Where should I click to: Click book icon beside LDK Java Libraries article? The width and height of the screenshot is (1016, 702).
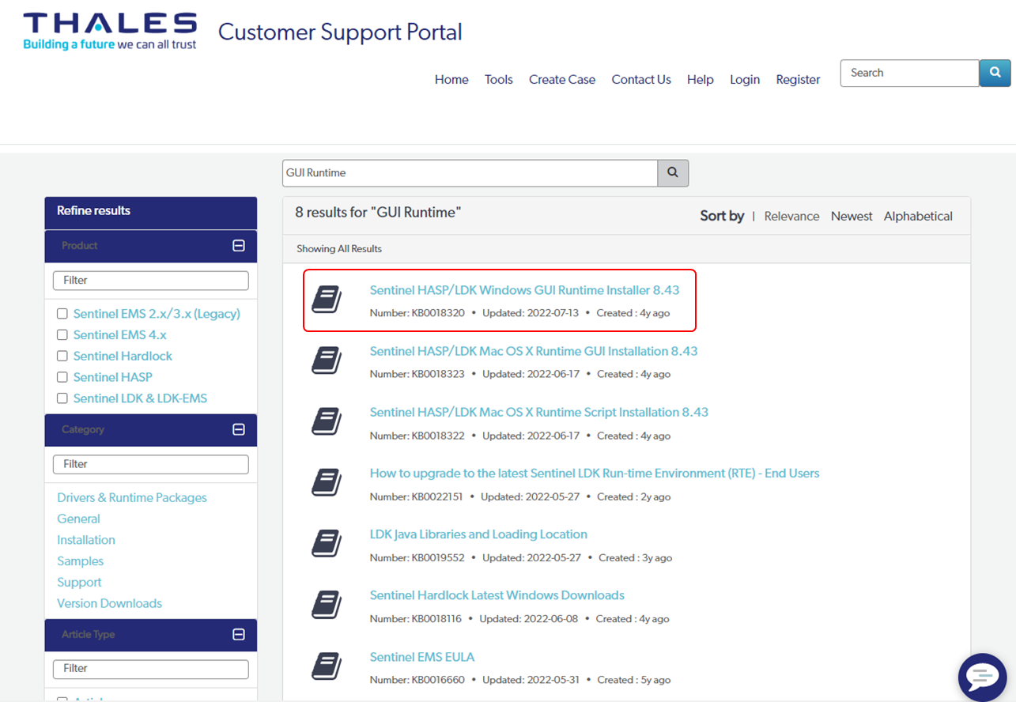tap(327, 545)
